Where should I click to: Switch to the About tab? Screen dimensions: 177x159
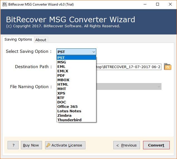(41, 40)
